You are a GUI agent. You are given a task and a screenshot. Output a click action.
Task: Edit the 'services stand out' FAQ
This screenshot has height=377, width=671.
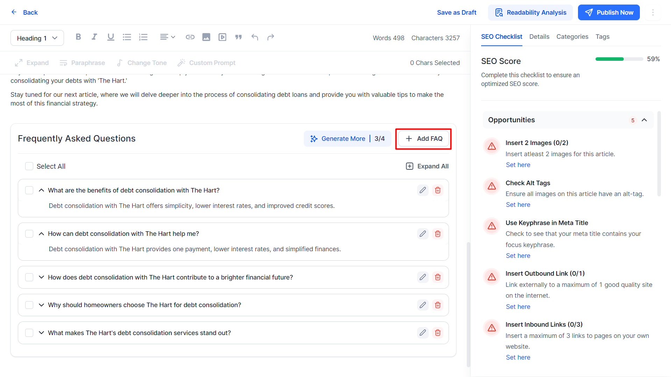(x=423, y=333)
